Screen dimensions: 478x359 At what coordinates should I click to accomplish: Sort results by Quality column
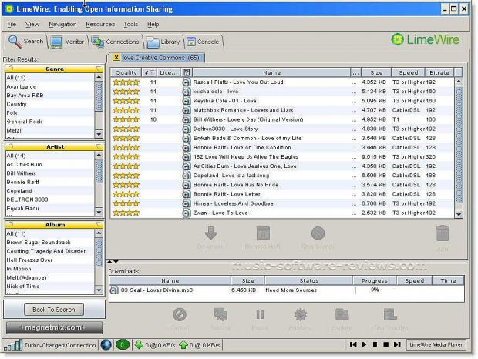coord(126,72)
